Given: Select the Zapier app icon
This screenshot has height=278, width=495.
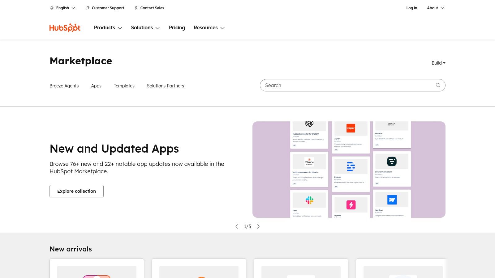Looking at the screenshot, I should [x=351, y=128].
